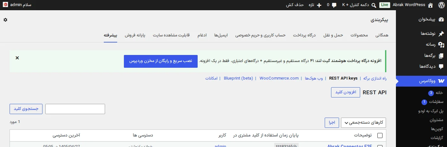The width and height of the screenshot is (447, 147).
Task: Switch to the حمل و نقل tab
Action: click(333, 35)
